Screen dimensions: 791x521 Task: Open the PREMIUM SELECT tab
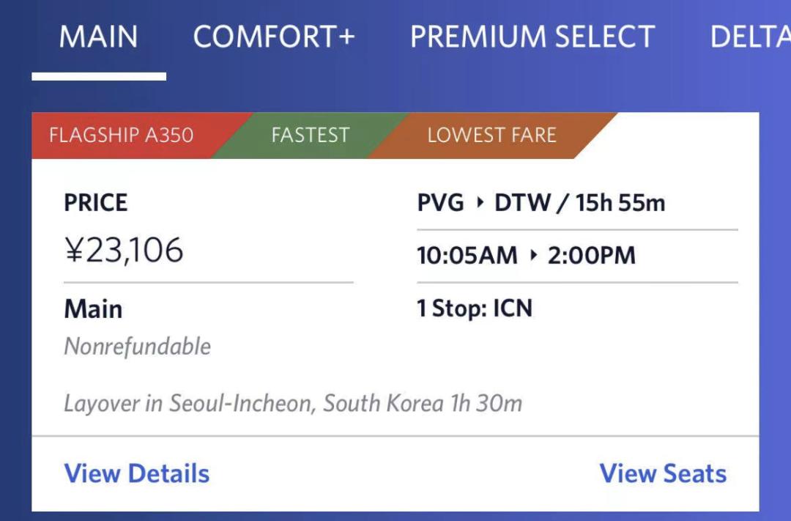click(532, 37)
